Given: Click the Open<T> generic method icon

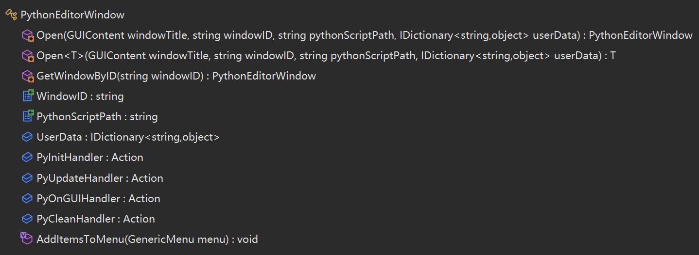Looking at the screenshot, I should (28, 55).
